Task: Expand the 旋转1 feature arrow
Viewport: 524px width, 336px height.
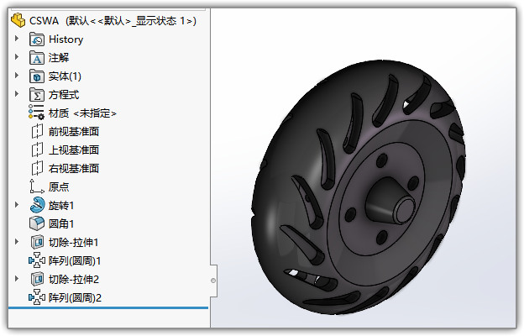Action: coord(17,204)
